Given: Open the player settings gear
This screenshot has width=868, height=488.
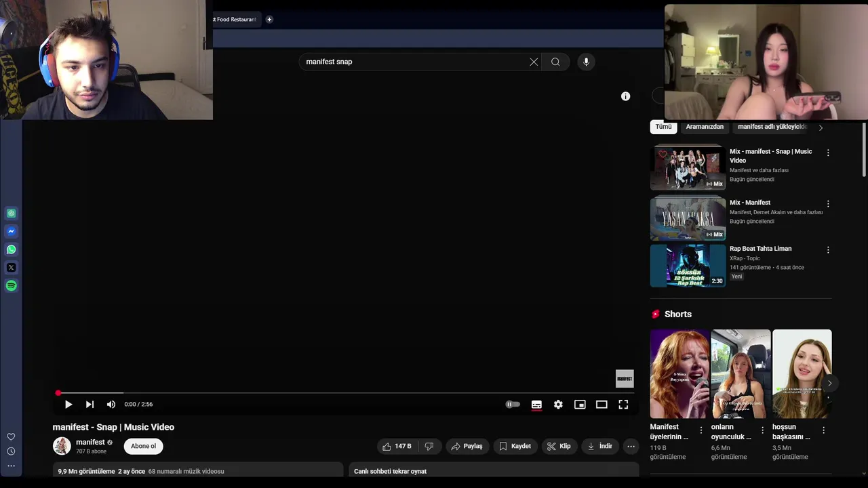Looking at the screenshot, I should point(558,405).
